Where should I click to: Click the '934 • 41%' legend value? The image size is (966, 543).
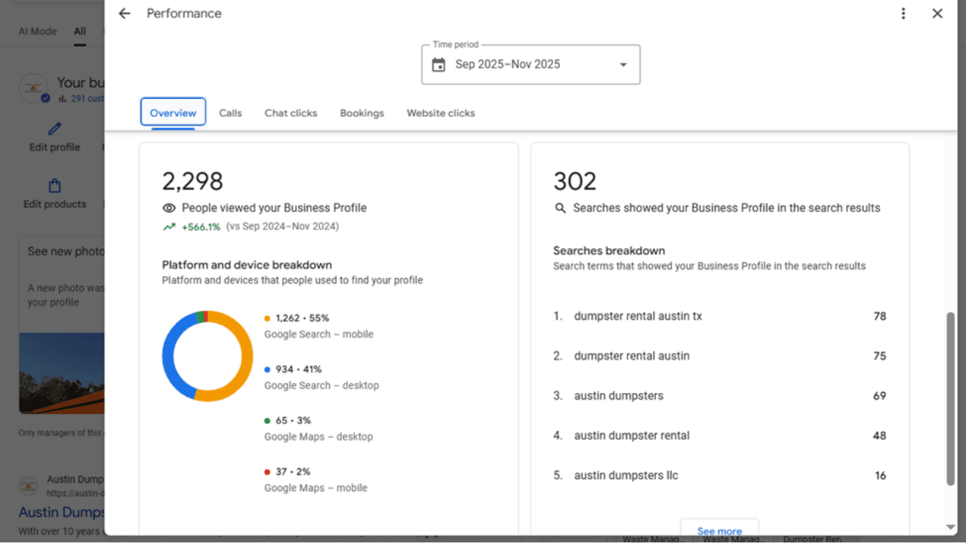point(298,370)
